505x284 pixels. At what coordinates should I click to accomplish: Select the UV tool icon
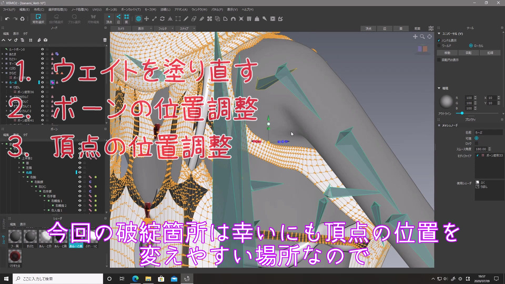249,19
